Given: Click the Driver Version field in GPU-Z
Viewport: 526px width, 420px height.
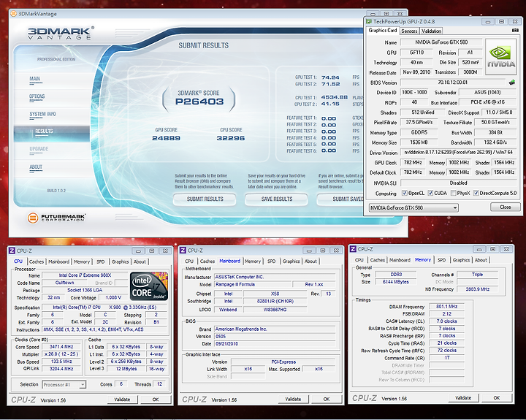Looking at the screenshot, I should point(458,153).
